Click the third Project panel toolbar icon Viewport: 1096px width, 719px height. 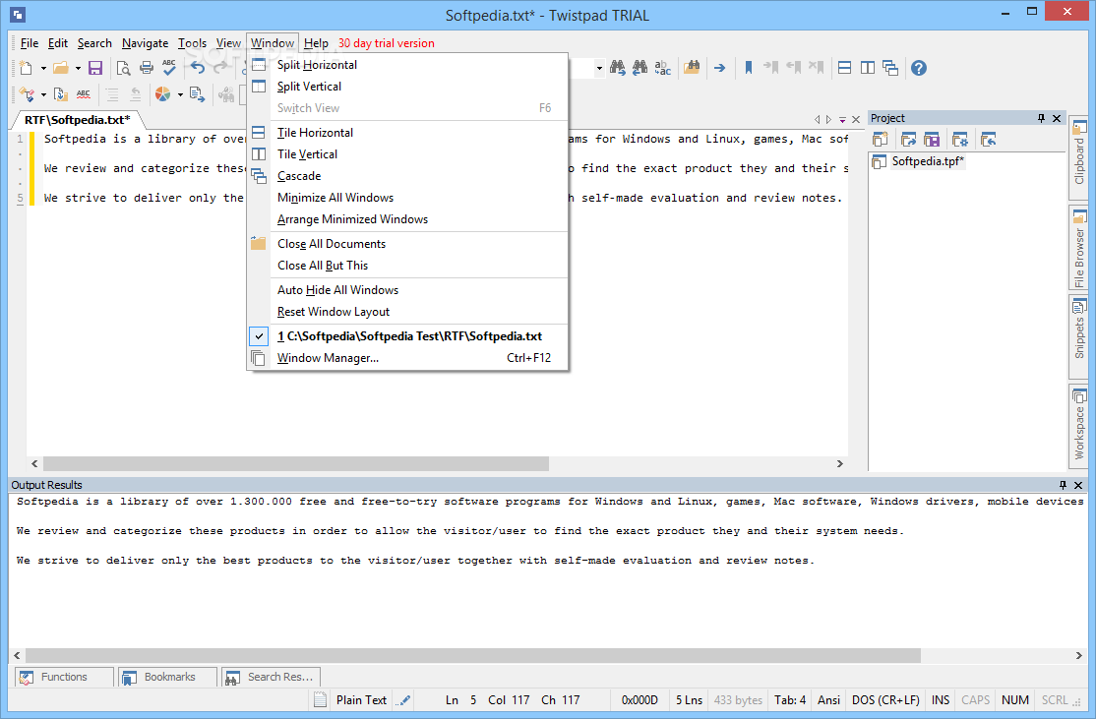pos(932,140)
